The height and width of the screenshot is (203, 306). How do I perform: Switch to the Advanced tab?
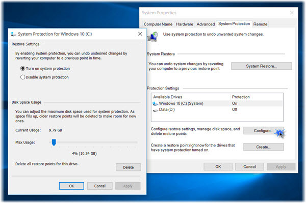[x=206, y=24]
